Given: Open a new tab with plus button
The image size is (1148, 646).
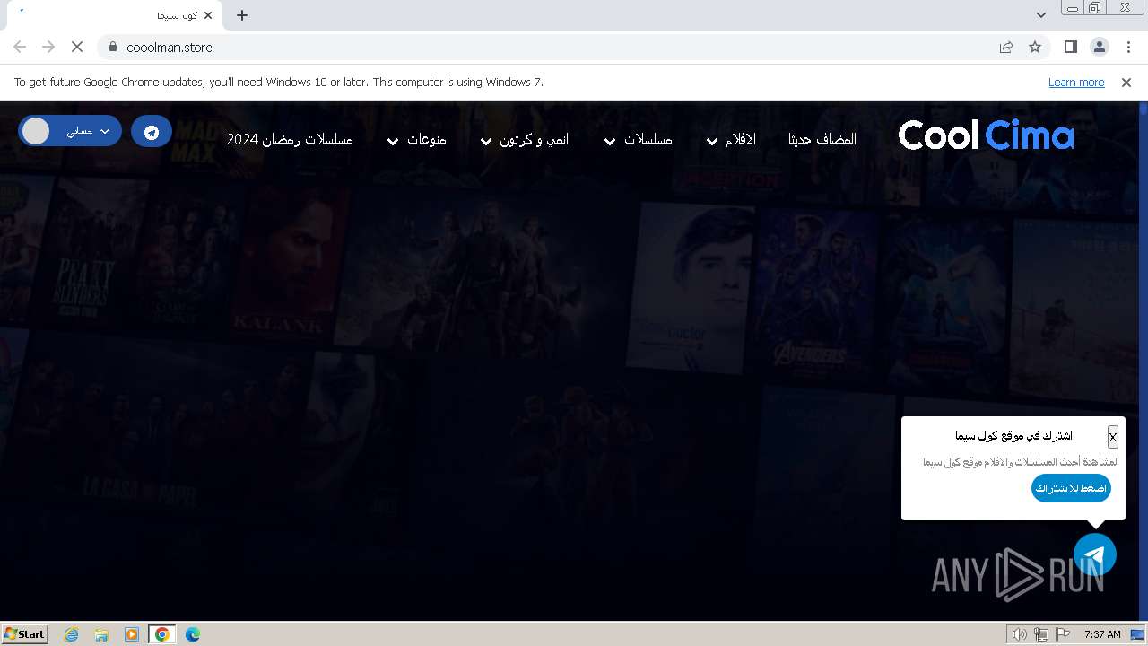Looking at the screenshot, I should (x=242, y=15).
